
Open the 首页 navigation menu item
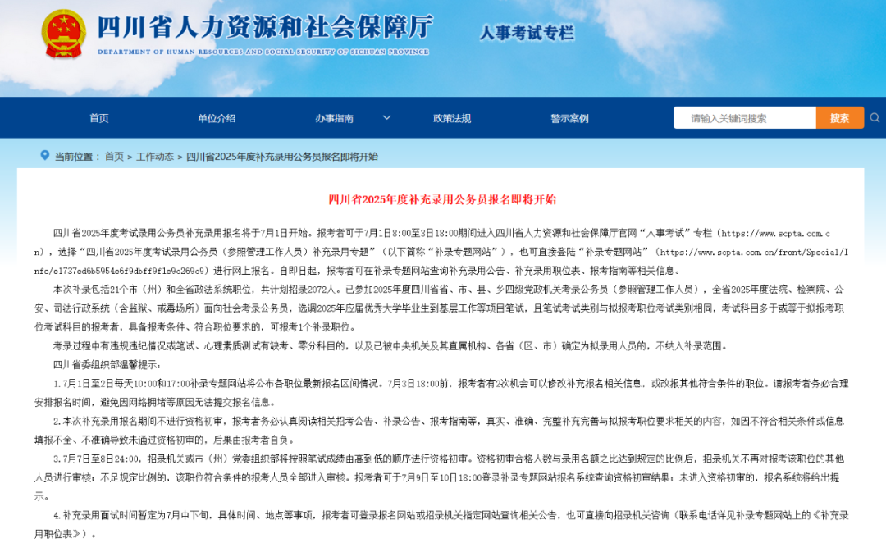(x=99, y=118)
